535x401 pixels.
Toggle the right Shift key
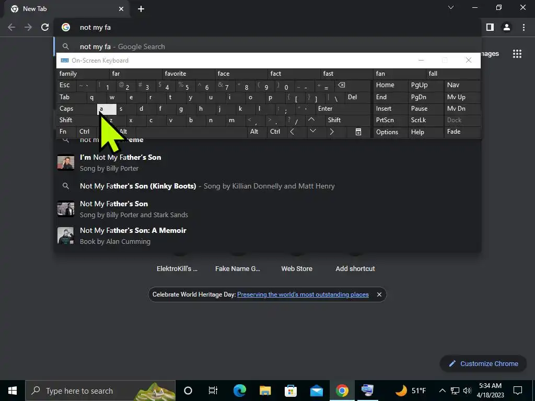click(x=347, y=120)
